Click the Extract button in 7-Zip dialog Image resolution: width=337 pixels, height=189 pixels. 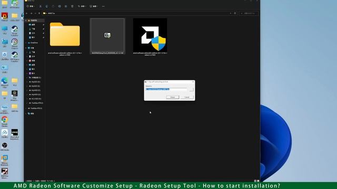(172, 97)
